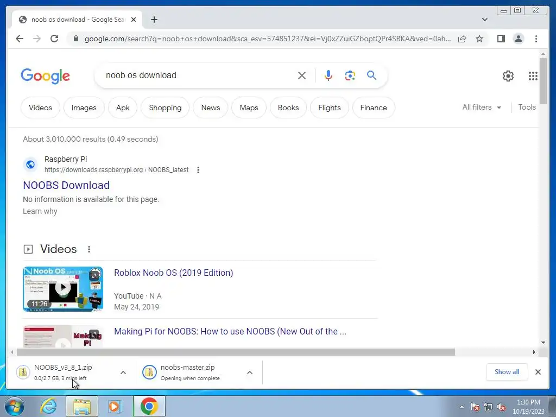Open the Windows Start menu

click(x=14, y=406)
